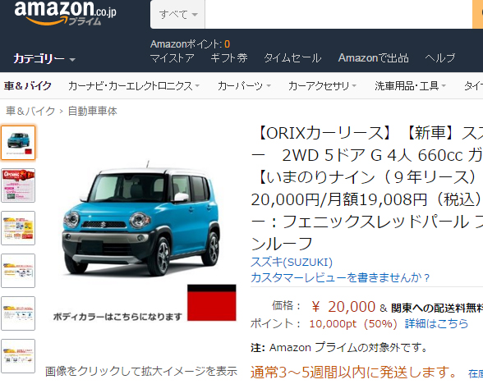Expand カーナビ・カーエレクトロニクス dropdown
This screenshot has height=384, width=483.
134,86
